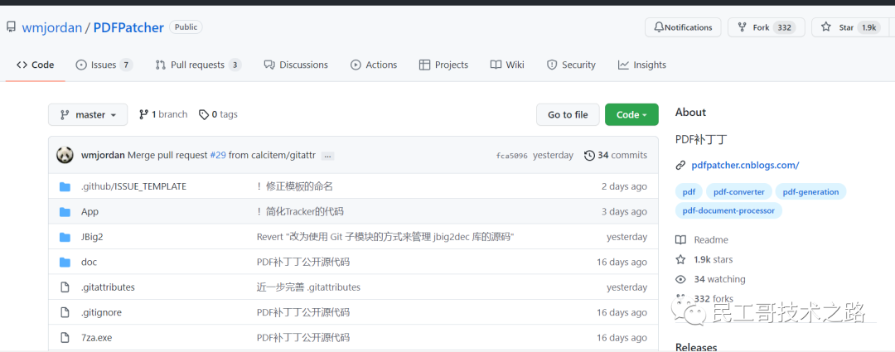Expand commit message ellipsis button

(x=327, y=156)
